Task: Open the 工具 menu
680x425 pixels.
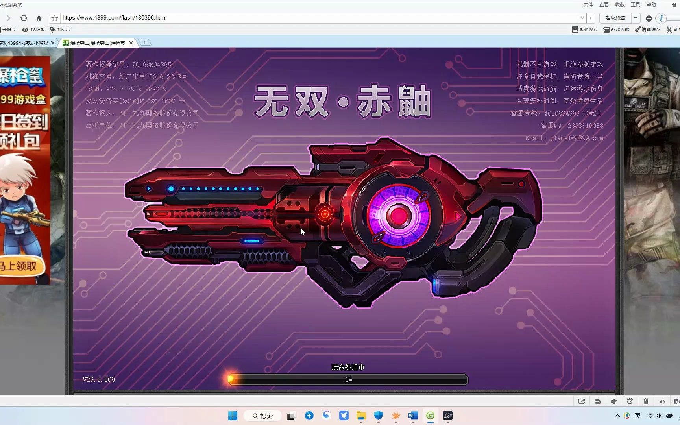Action: [x=636, y=5]
